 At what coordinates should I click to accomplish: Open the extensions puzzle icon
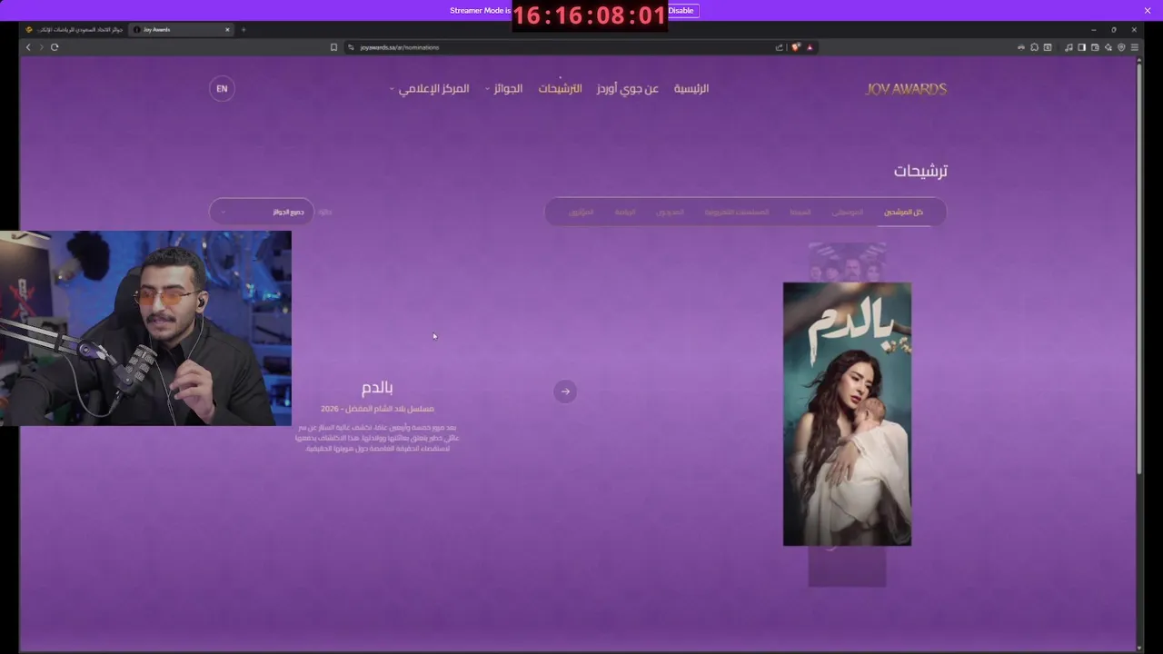[1034, 47]
